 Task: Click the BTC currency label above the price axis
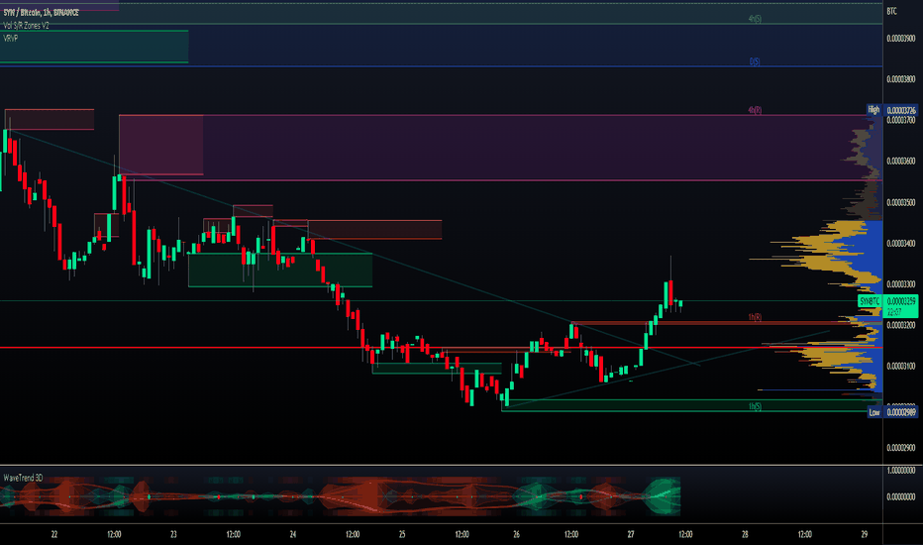click(x=891, y=11)
